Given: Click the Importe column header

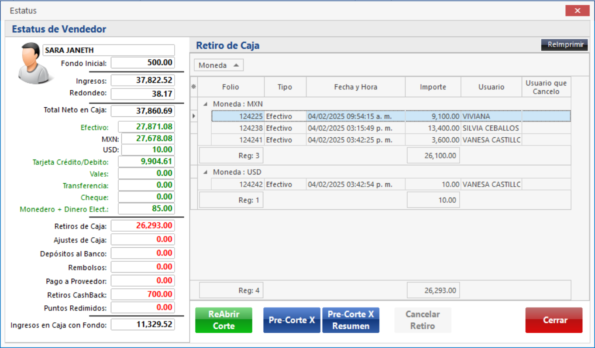Looking at the screenshot, I should [x=433, y=87].
